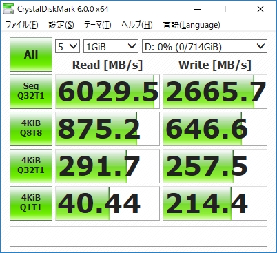The height and width of the screenshot is (253, 277).
Task: Click the Read [MB/s] column header
Action: coord(107,65)
